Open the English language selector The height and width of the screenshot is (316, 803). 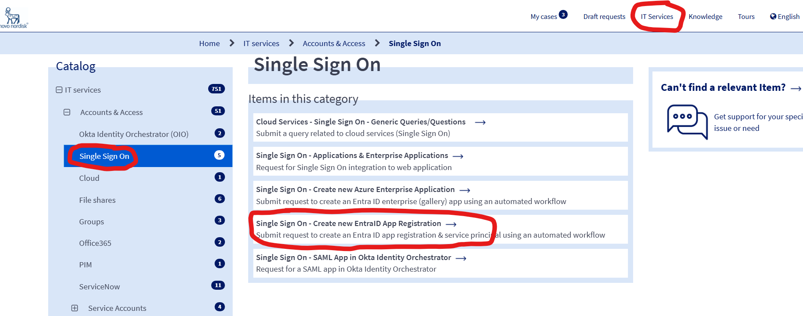[x=785, y=16]
